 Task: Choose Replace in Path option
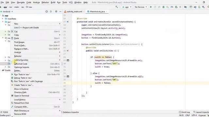click(36, 49)
